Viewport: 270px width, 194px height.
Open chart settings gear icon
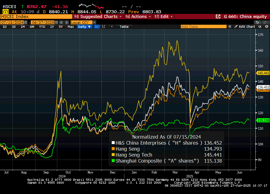267,27
